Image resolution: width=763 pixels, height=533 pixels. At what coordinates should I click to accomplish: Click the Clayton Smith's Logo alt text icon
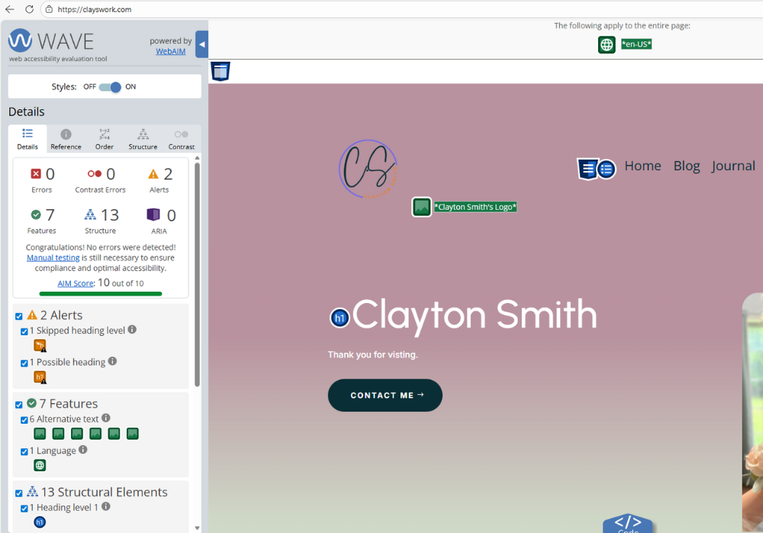click(421, 206)
